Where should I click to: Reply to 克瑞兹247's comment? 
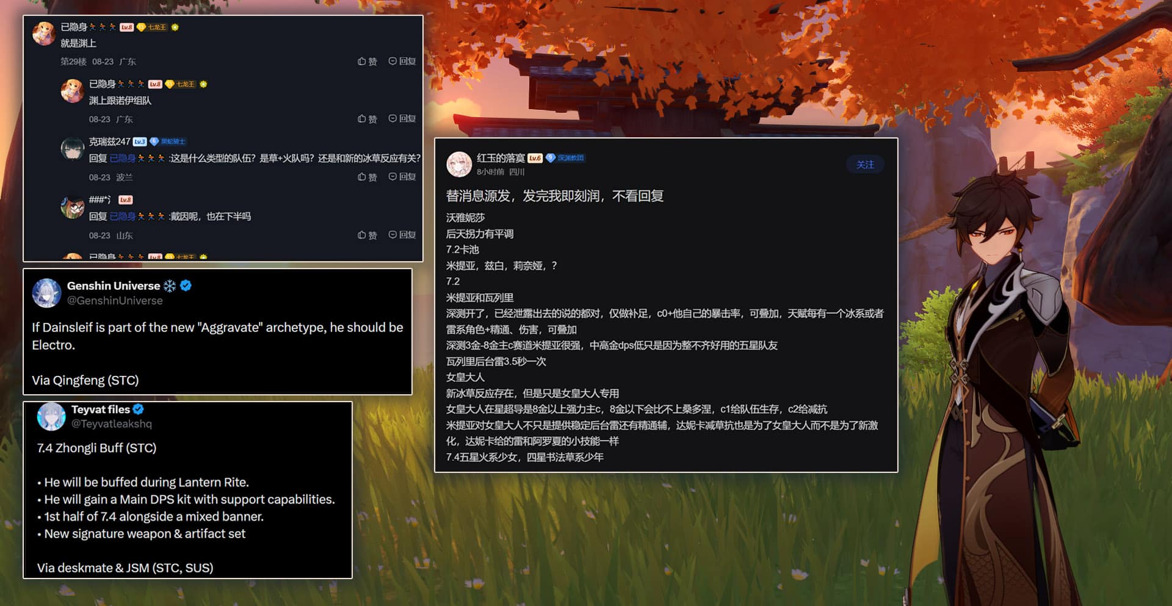402,177
